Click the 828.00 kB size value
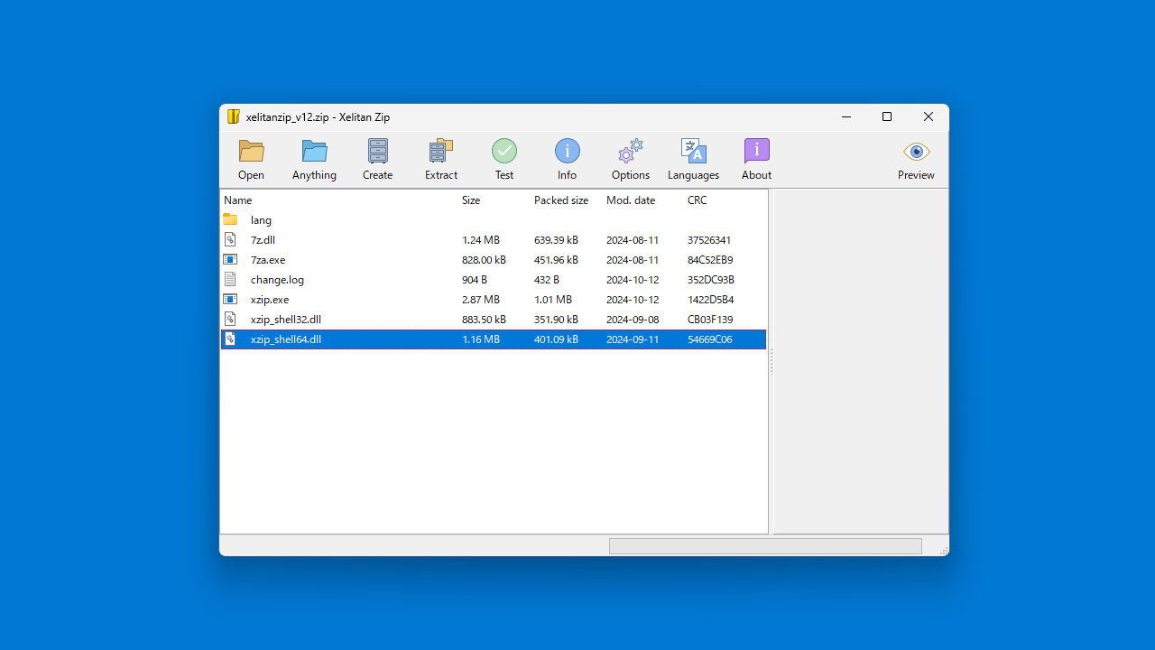1155x650 pixels. [x=484, y=260]
